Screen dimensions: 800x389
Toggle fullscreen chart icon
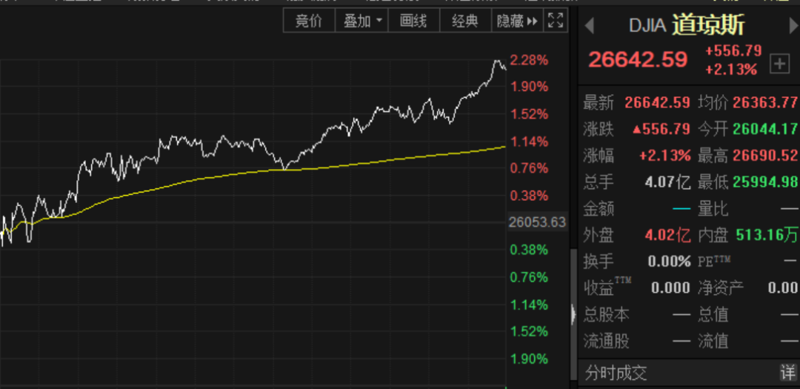[556, 21]
